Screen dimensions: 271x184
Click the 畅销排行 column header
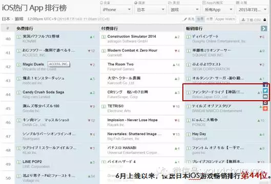tap(194, 29)
